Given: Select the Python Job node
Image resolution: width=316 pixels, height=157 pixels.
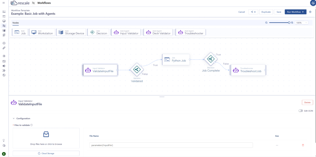Looking at the screenshot, I should click(176, 60).
